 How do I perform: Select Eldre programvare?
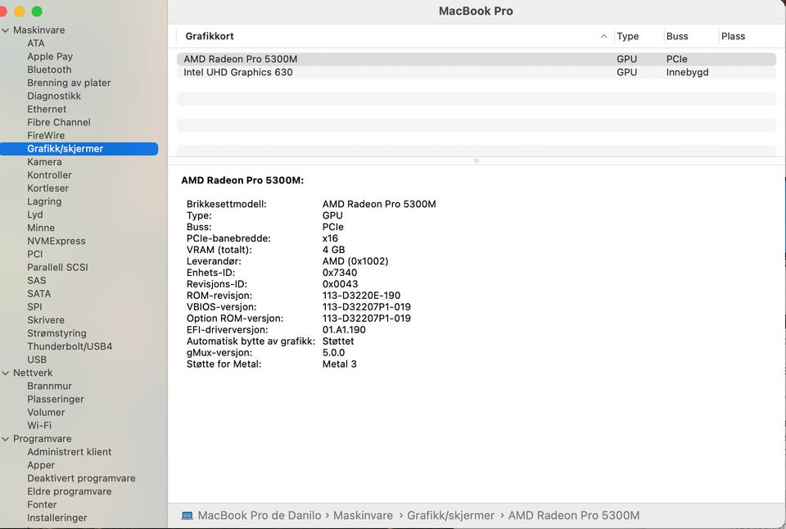(x=69, y=491)
